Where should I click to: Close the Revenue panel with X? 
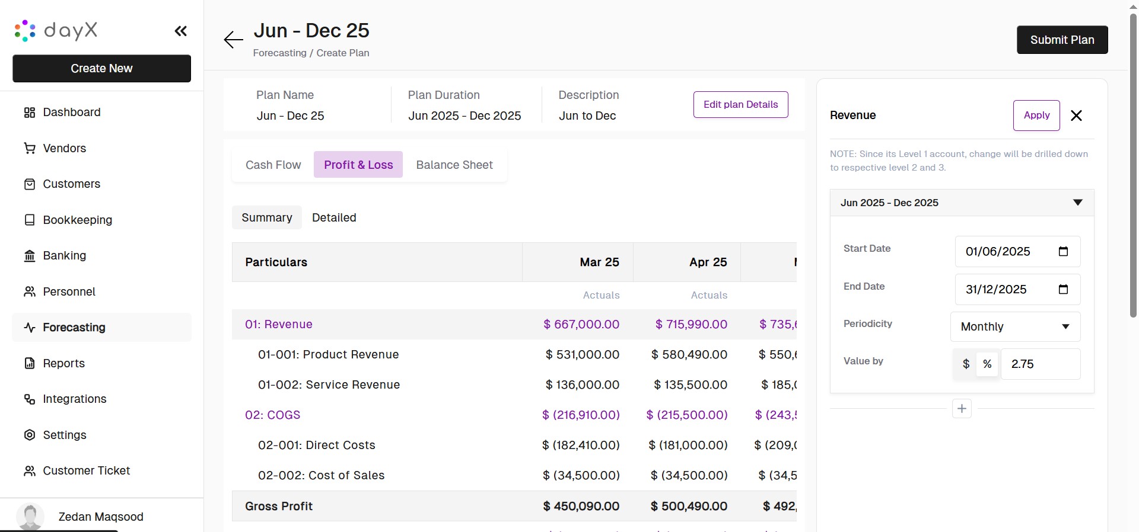pyautogui.click(x=1076, y=116)
